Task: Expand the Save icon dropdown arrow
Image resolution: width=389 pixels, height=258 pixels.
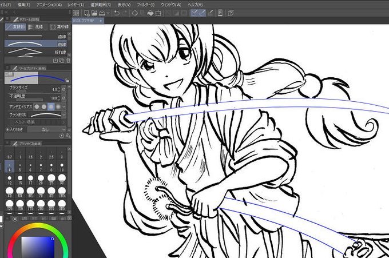Action: tap(108, 13)
